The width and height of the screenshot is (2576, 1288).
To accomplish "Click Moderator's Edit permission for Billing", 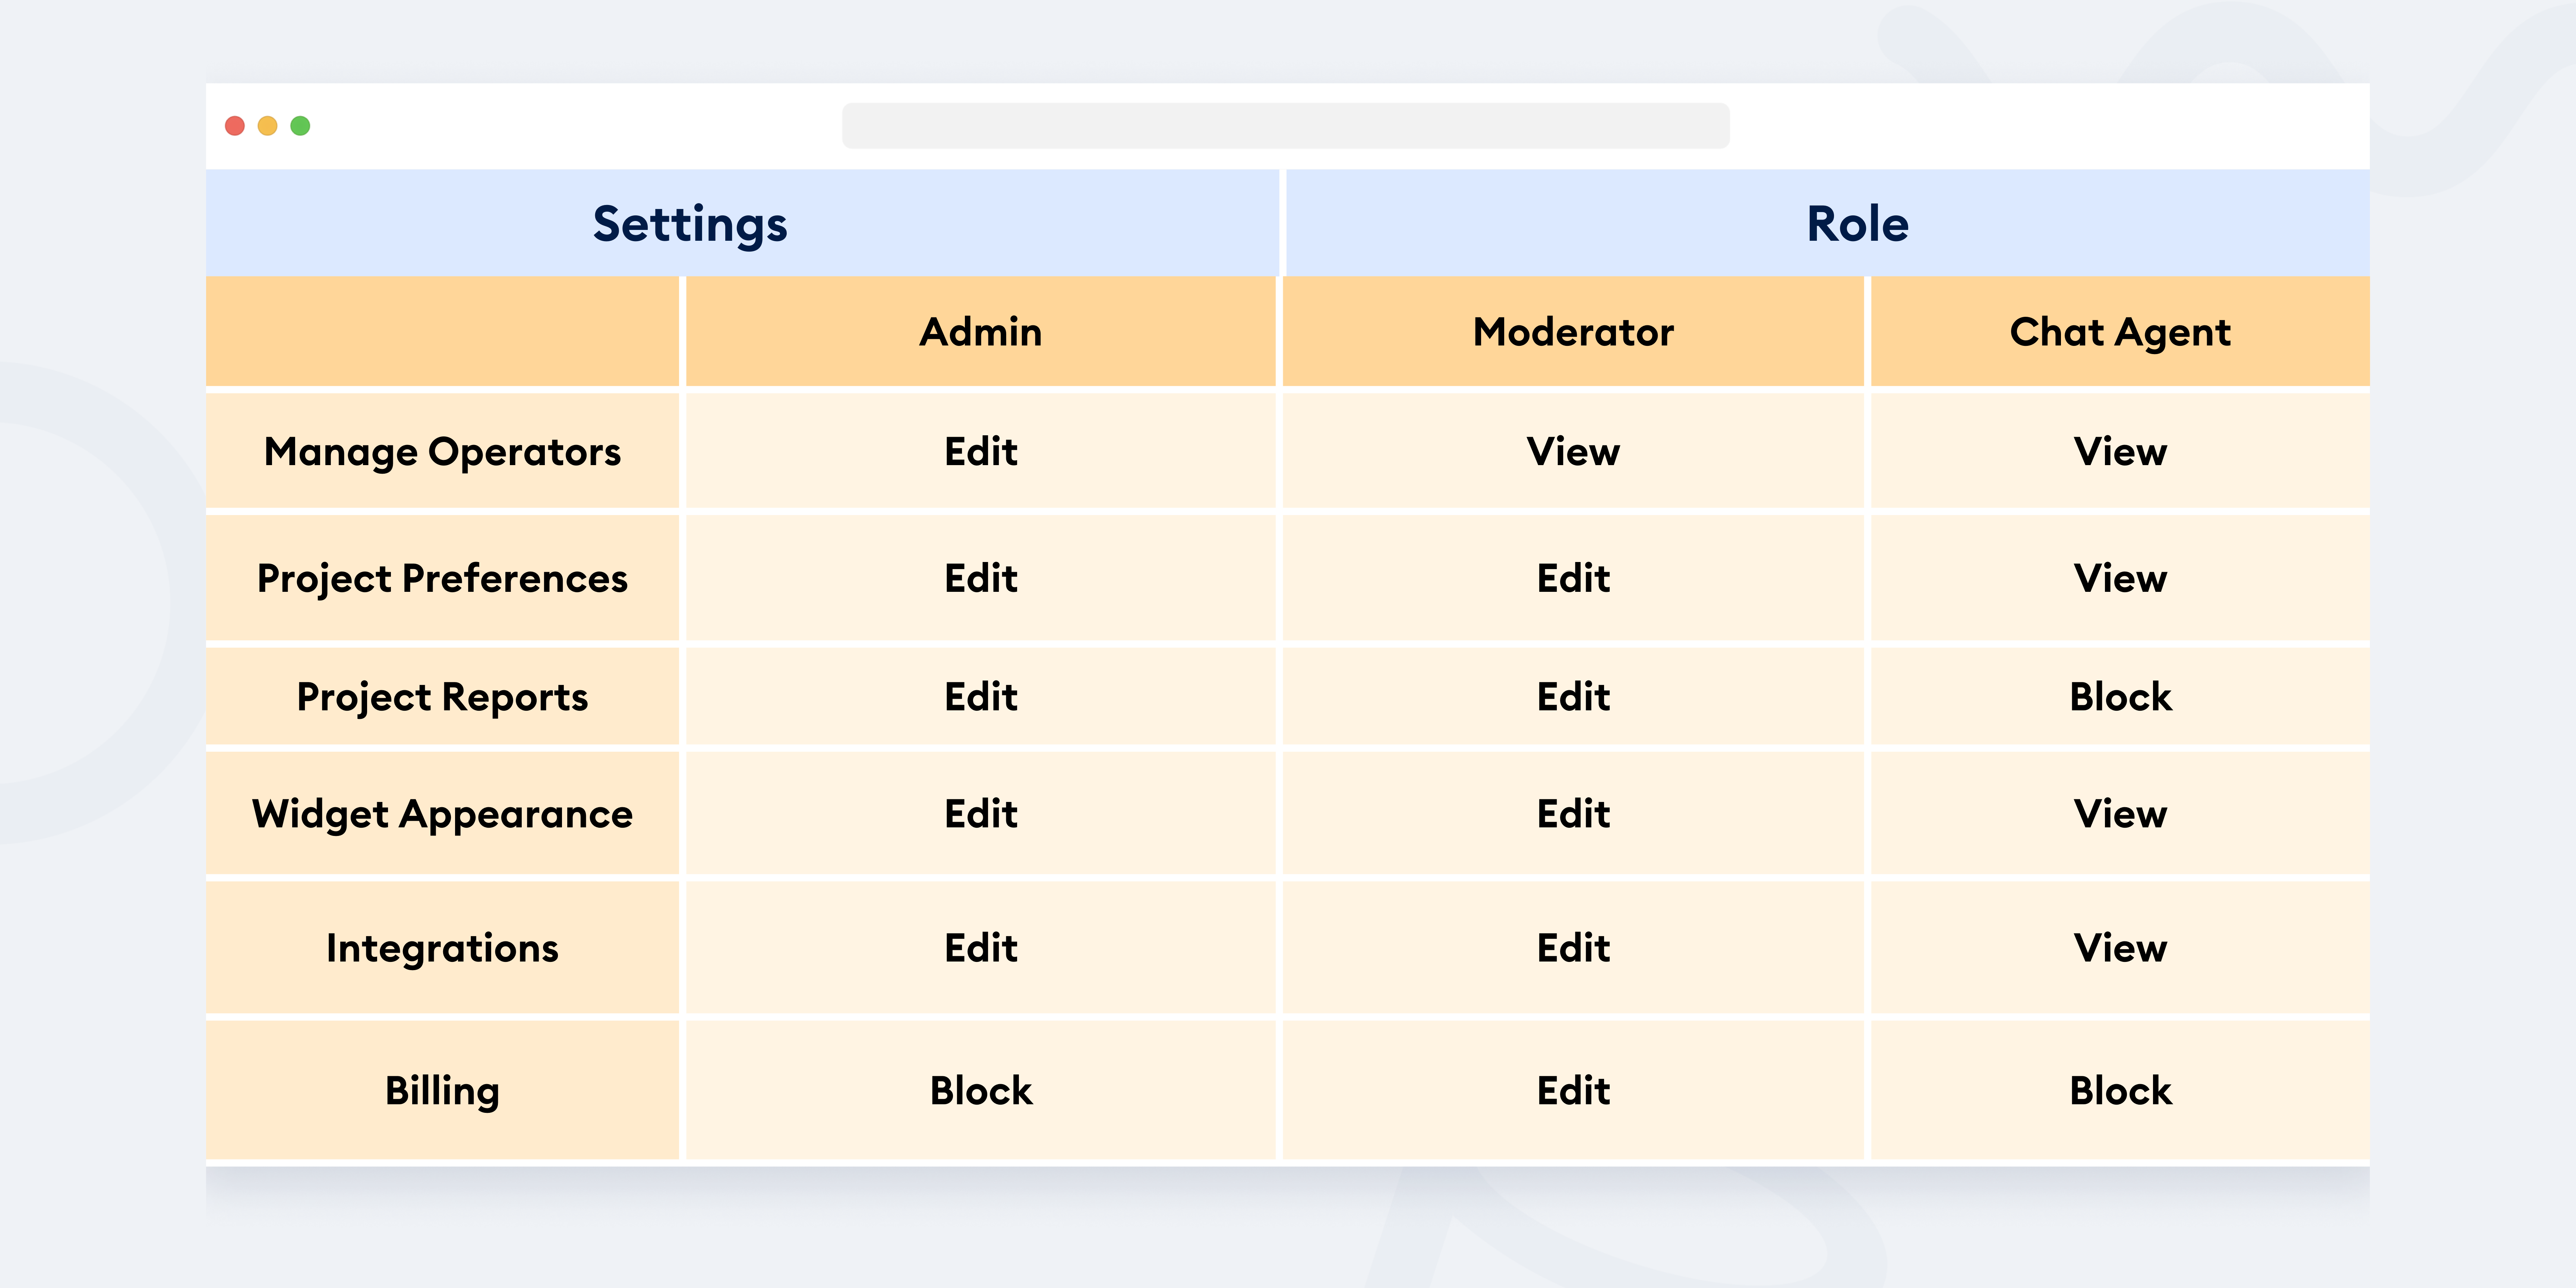I will 1573,1090.
